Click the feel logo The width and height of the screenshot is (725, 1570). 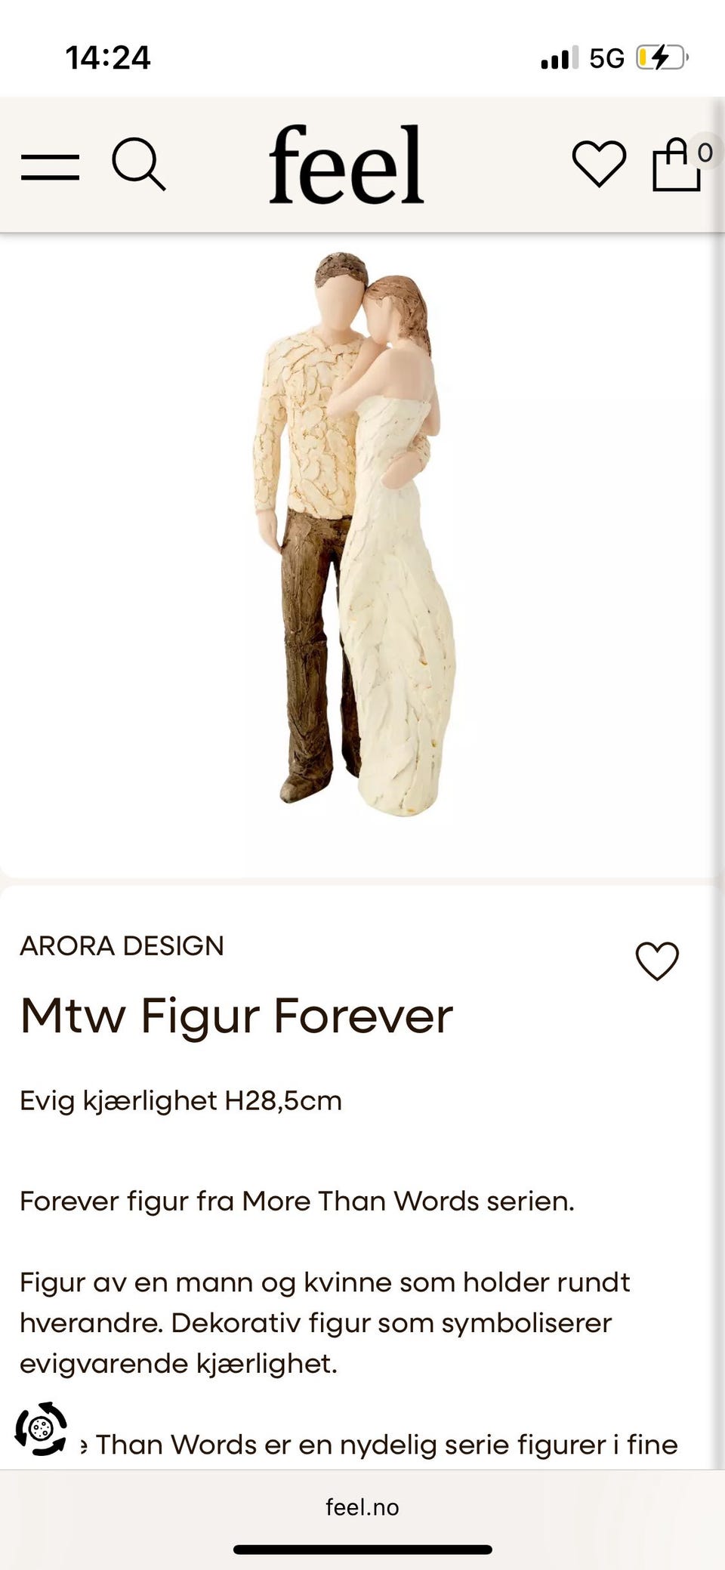point(347,165)
